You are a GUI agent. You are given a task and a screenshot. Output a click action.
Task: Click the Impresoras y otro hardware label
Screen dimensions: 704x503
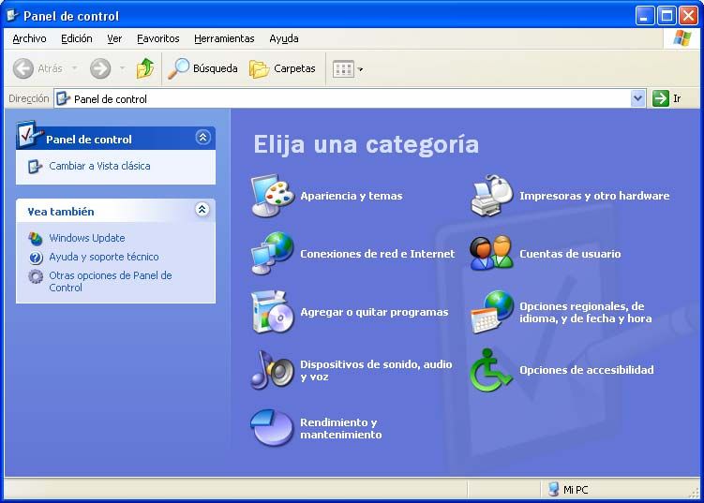pos(594,196)
